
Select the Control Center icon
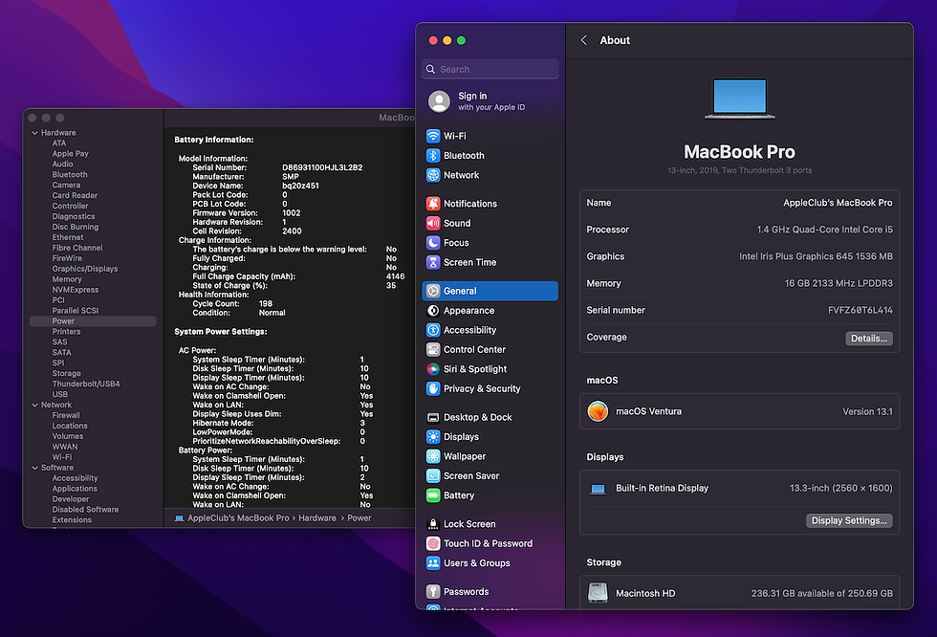coord(433,349)
